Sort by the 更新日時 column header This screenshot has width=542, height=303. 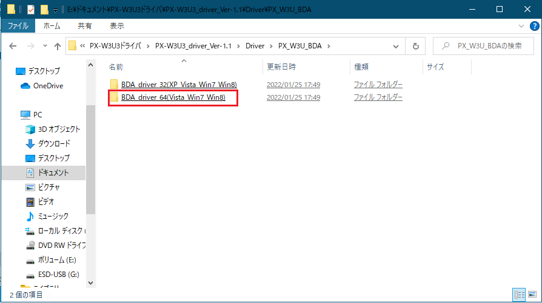[x=281, y=67]
